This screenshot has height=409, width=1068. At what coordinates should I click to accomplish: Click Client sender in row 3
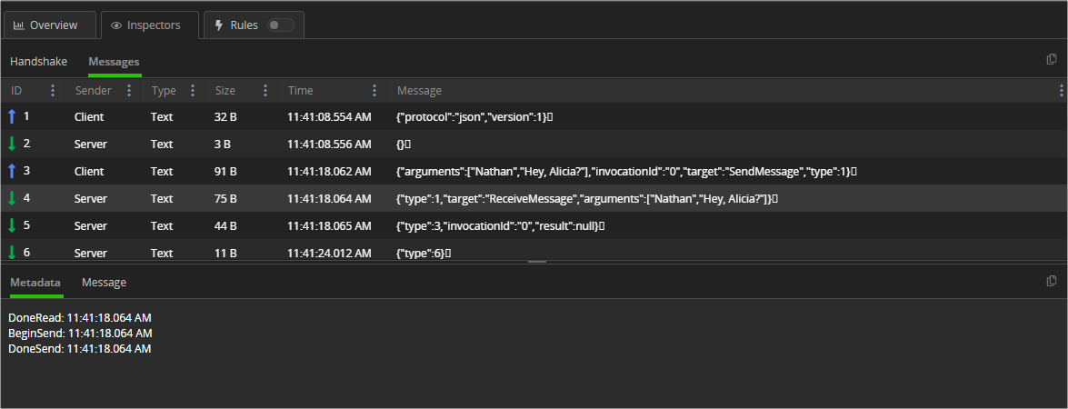[89, 172]
